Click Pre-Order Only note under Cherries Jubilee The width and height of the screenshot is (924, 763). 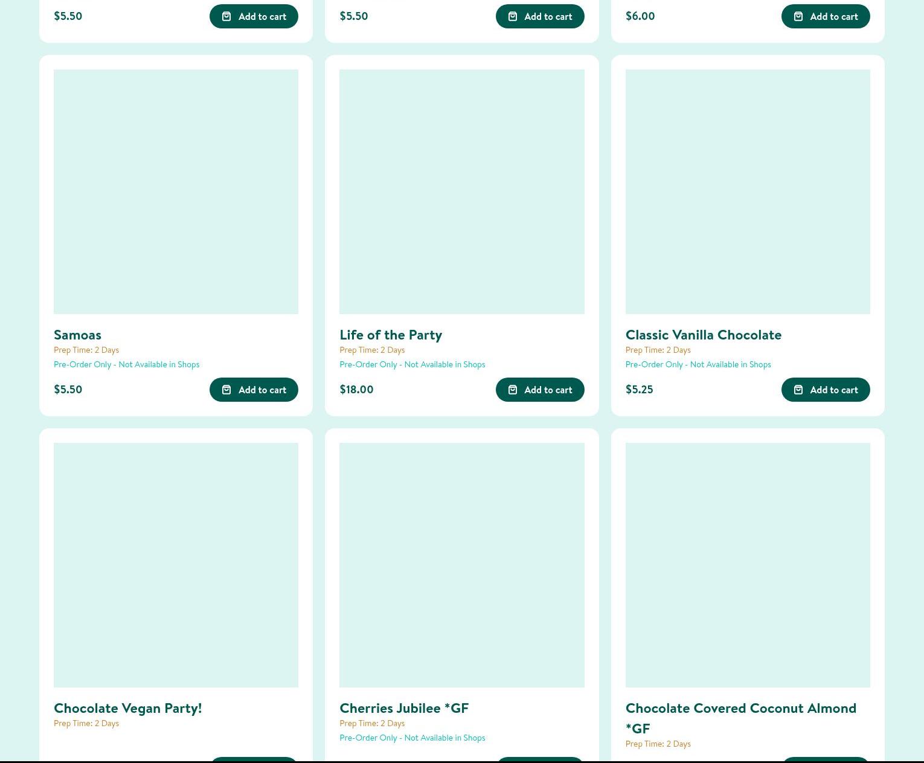[x=412, y=738]
